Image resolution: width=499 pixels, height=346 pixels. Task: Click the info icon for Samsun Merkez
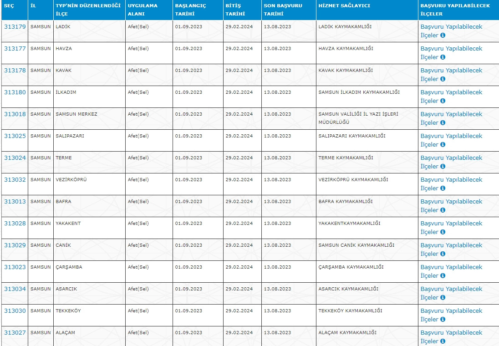tap(443, 123)
